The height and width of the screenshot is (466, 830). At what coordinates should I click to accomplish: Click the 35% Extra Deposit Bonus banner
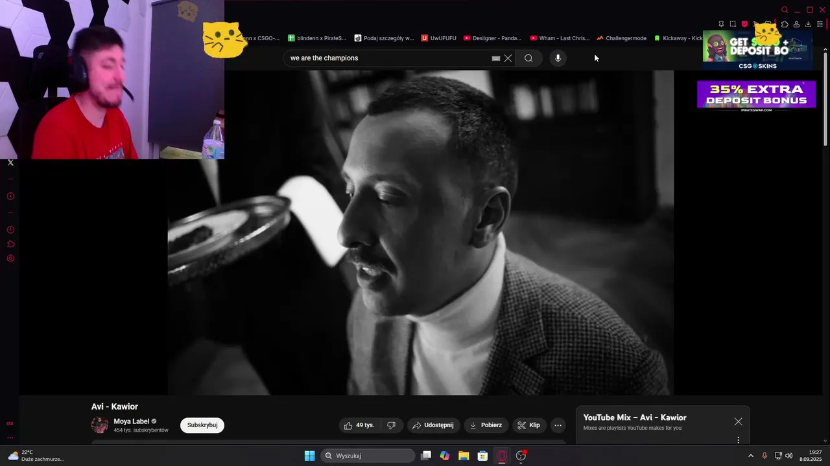pos(756,96)
